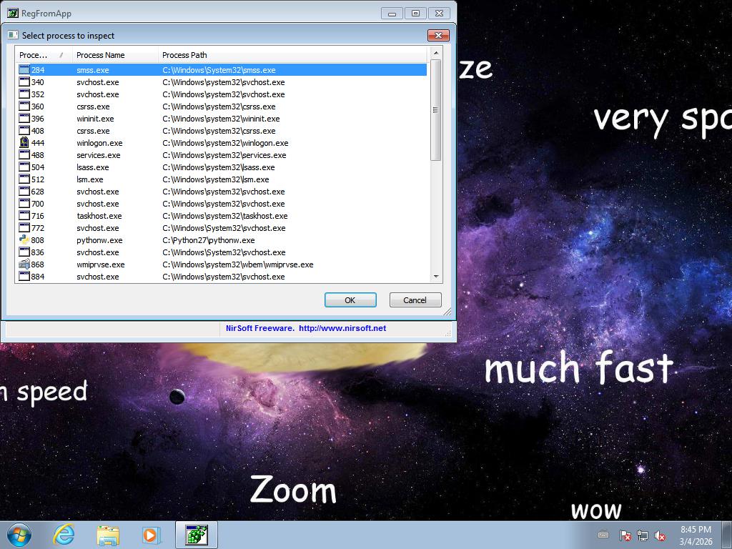Launch Windows Media Player from taskbar
The width and height of the screenshot is (732, 549).
tap(151, 535)
